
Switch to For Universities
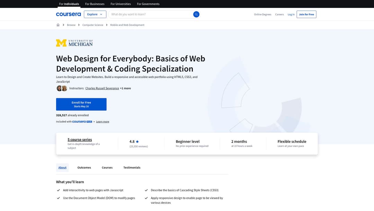click(121, 4)
